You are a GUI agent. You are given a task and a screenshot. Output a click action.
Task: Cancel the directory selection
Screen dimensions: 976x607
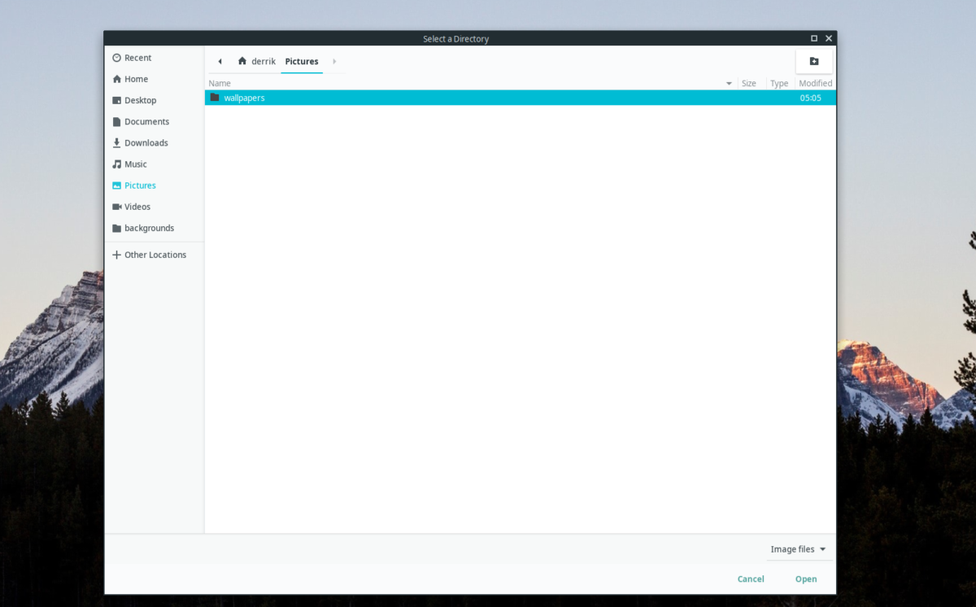coord(750,579)
